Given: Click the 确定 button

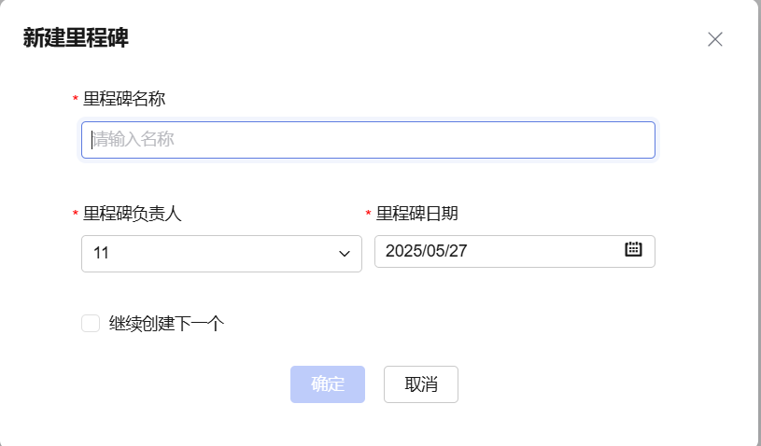Looking at the screenshot, I should click(328, 384).
